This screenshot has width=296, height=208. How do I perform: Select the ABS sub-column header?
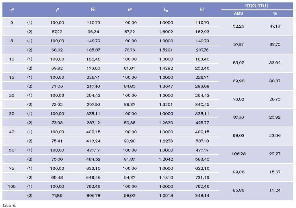pyautogui.click(x=238, y=14)
